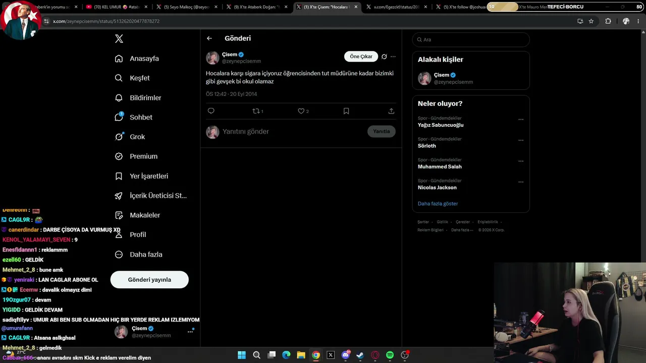Screen dimensions: 646x363
Task: Click the Şartlar footer link
Action: 423,222
